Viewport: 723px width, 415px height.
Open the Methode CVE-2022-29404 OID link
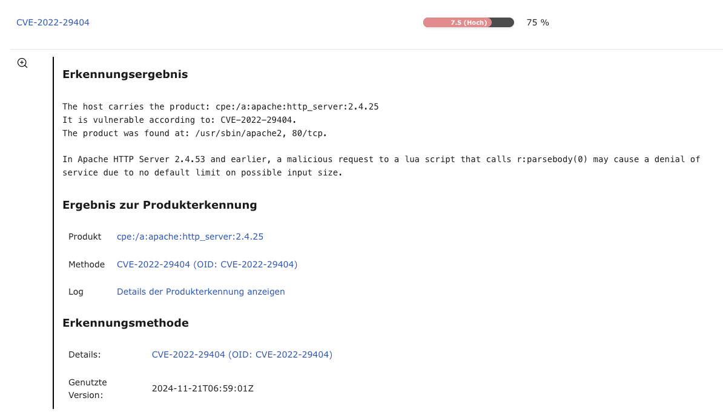click(206, 264)
